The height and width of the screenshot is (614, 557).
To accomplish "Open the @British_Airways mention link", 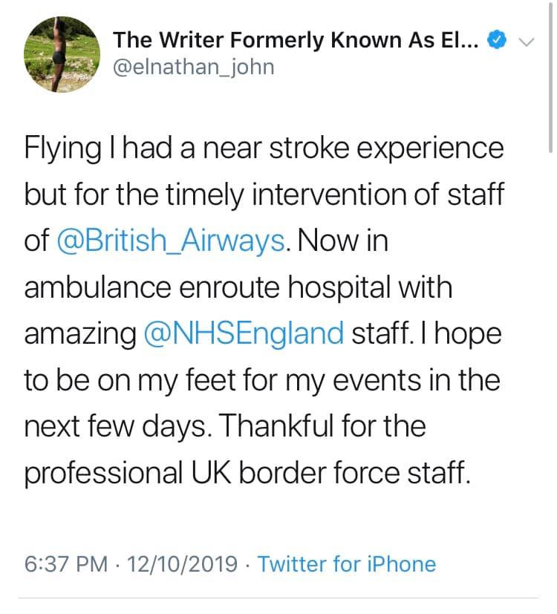I will pyautogui.click(x=170, y=243).
